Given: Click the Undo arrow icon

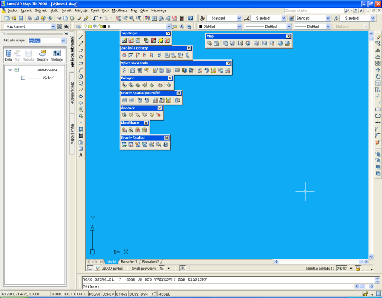Looking at the screenshot, I should pyautogui.click(x=95, y=18).
